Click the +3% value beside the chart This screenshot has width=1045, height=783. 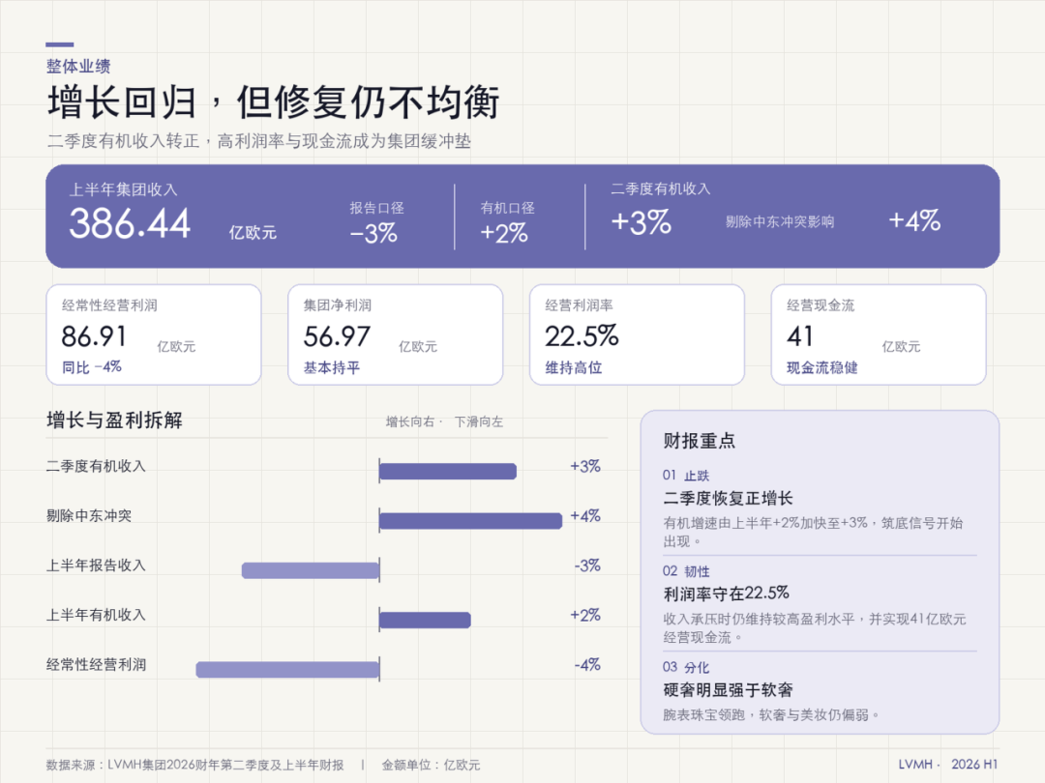coord(585,466)
